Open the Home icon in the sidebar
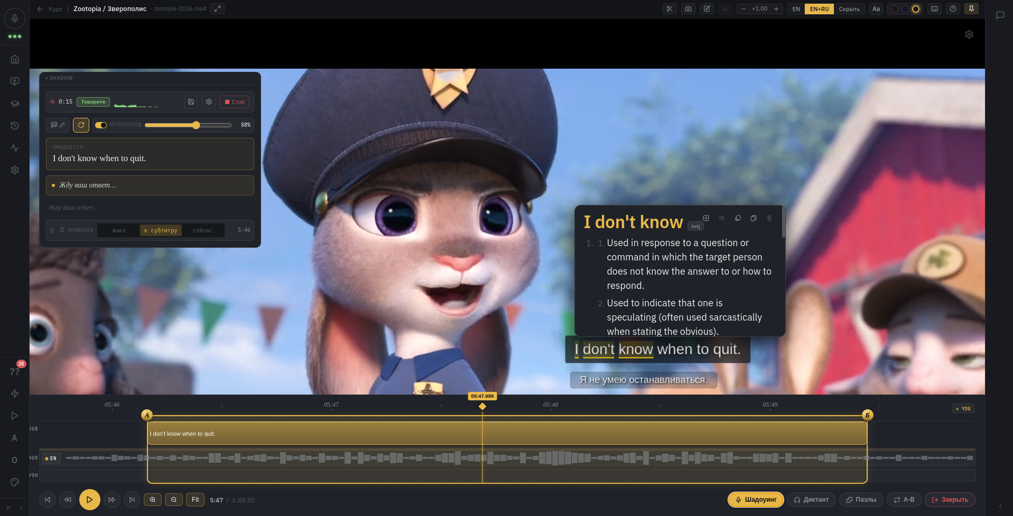1013x516 pixels. click(x=15, y=59)
